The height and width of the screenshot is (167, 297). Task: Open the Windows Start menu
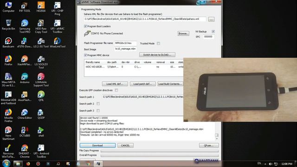(x=6, y=163)
